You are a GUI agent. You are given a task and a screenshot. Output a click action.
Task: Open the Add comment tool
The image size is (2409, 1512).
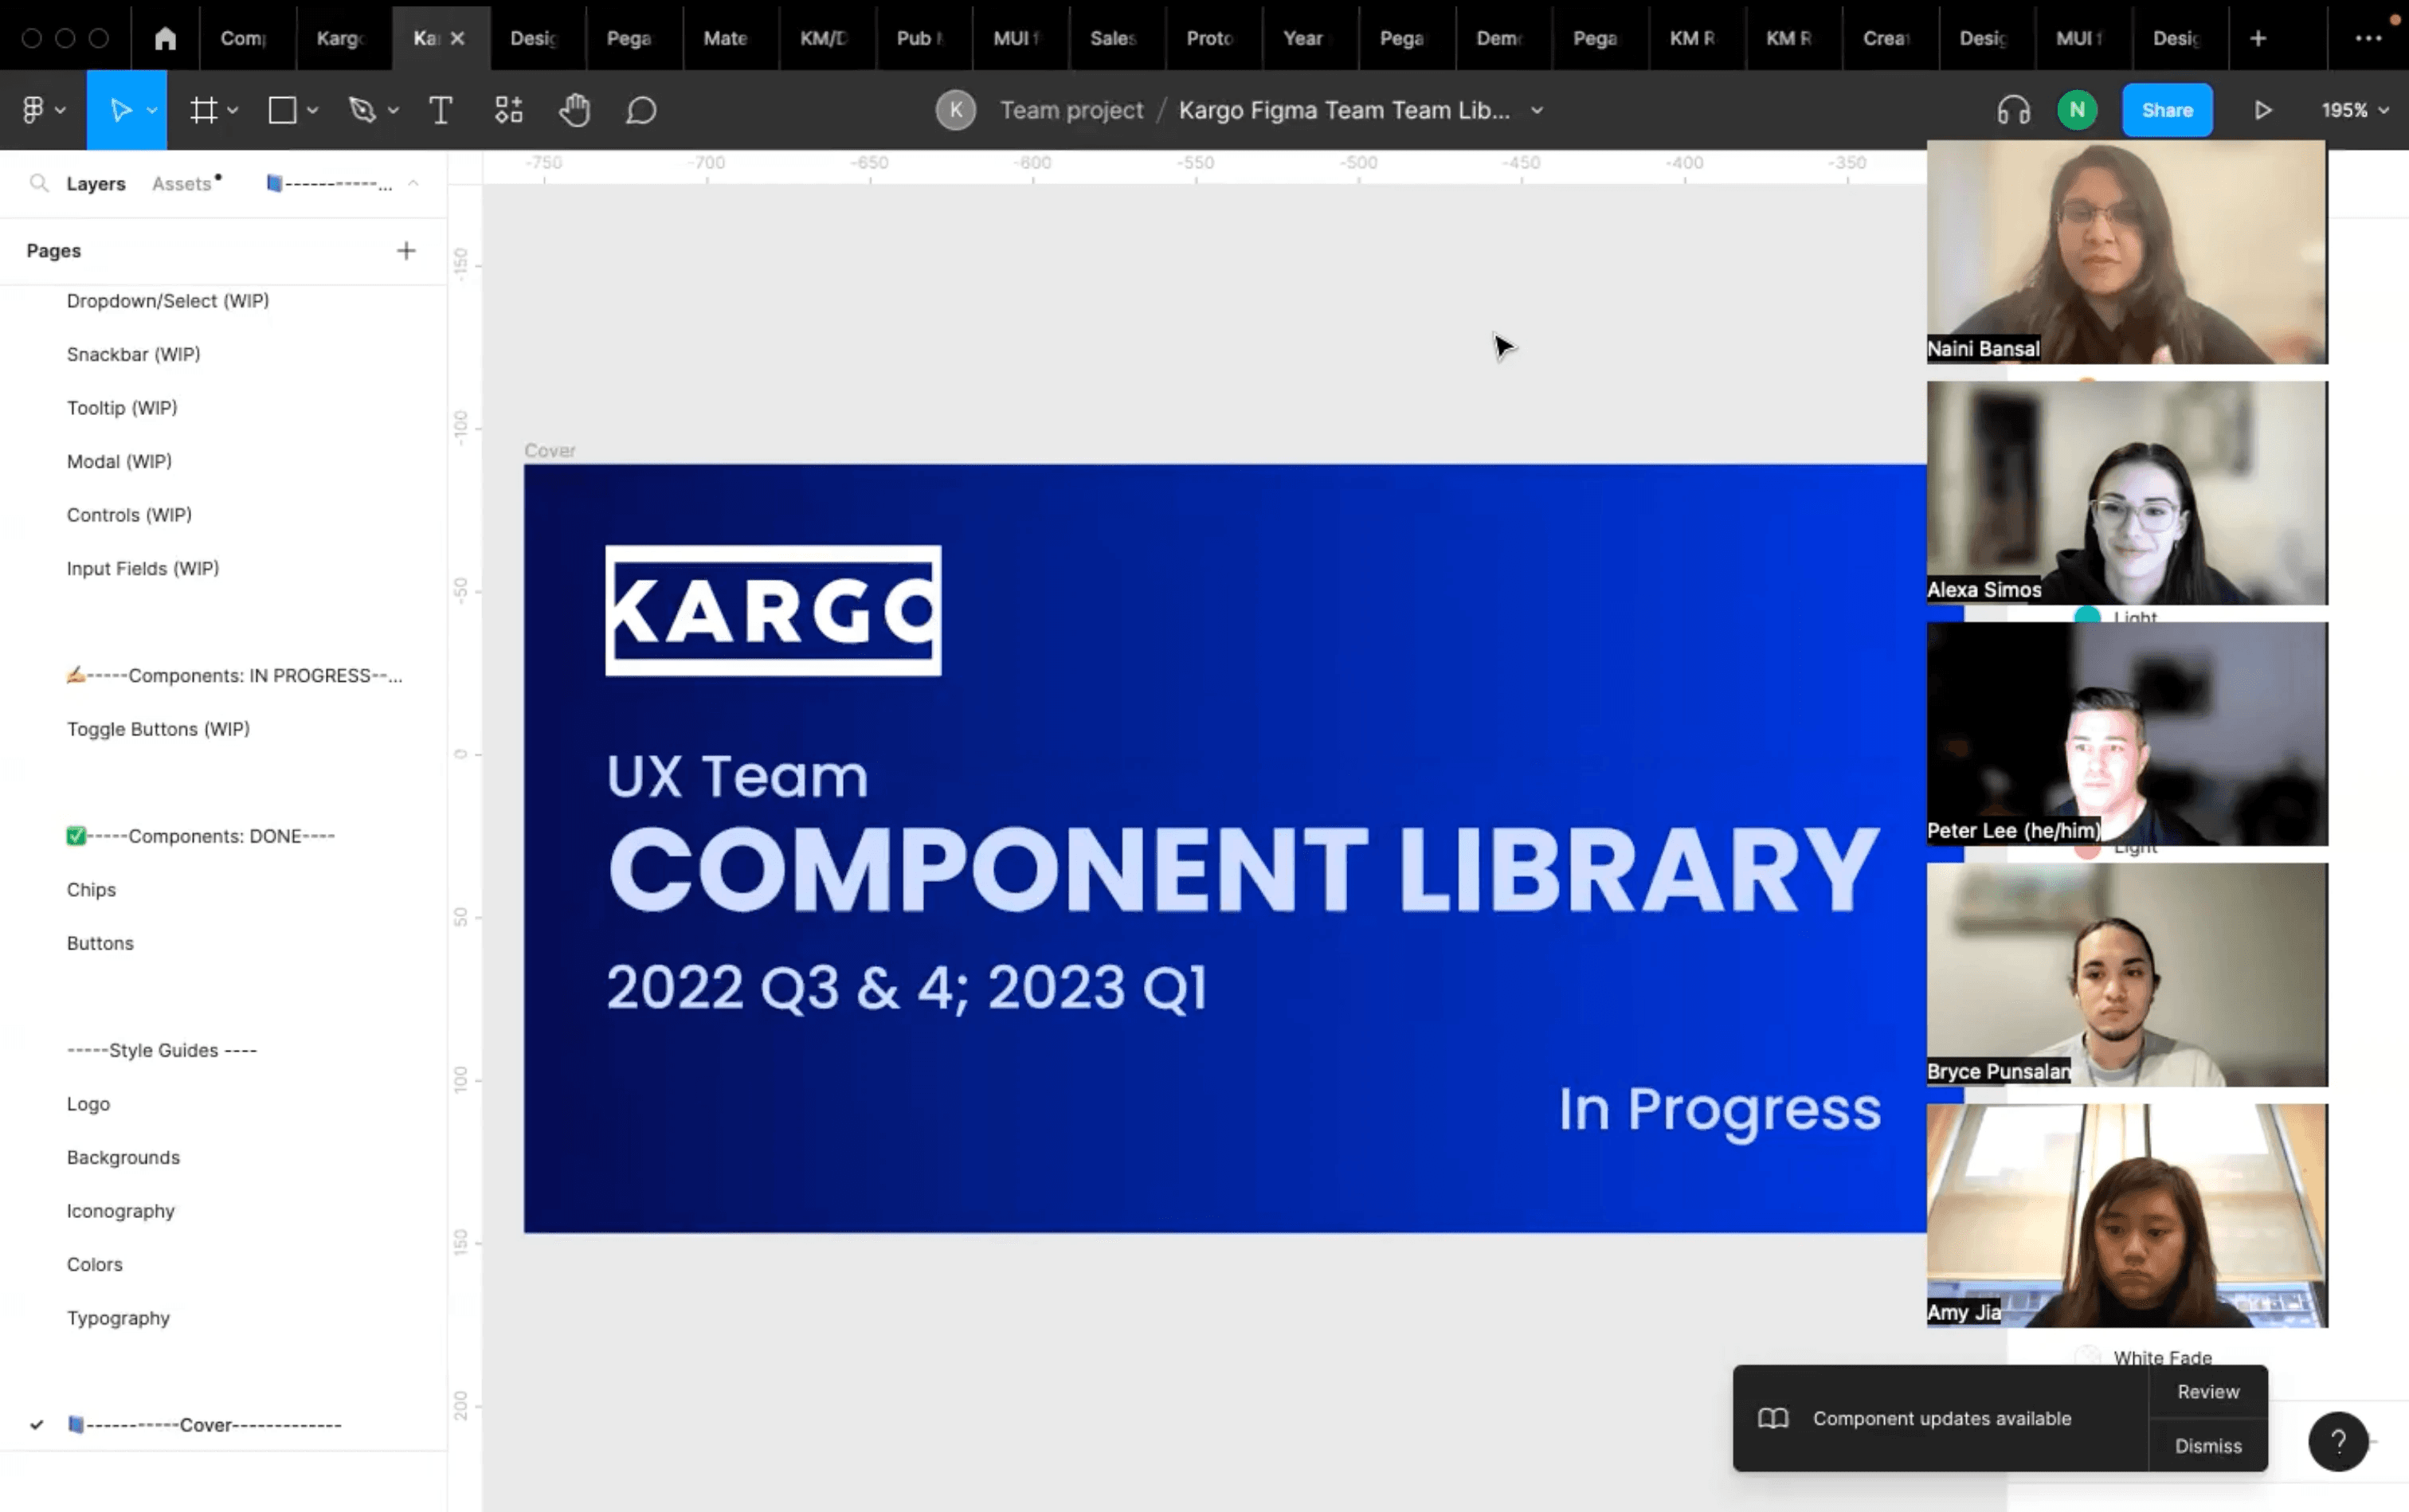(641, 110)
